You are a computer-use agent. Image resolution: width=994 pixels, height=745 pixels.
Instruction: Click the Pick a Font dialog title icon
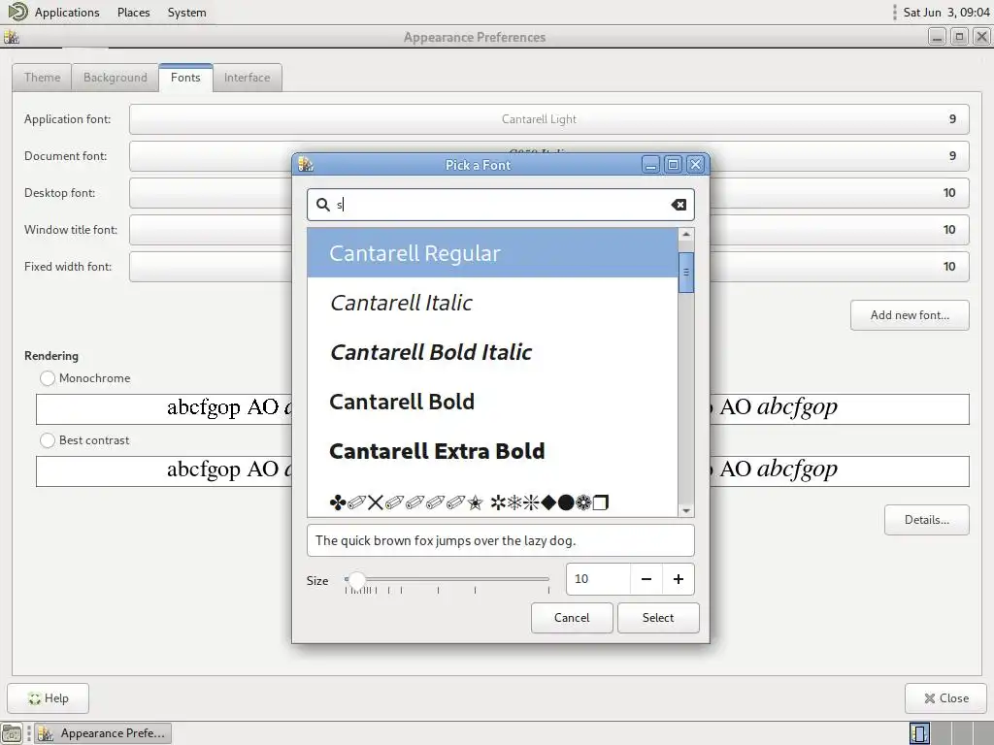pyautogui.click(x=306, y=165)
